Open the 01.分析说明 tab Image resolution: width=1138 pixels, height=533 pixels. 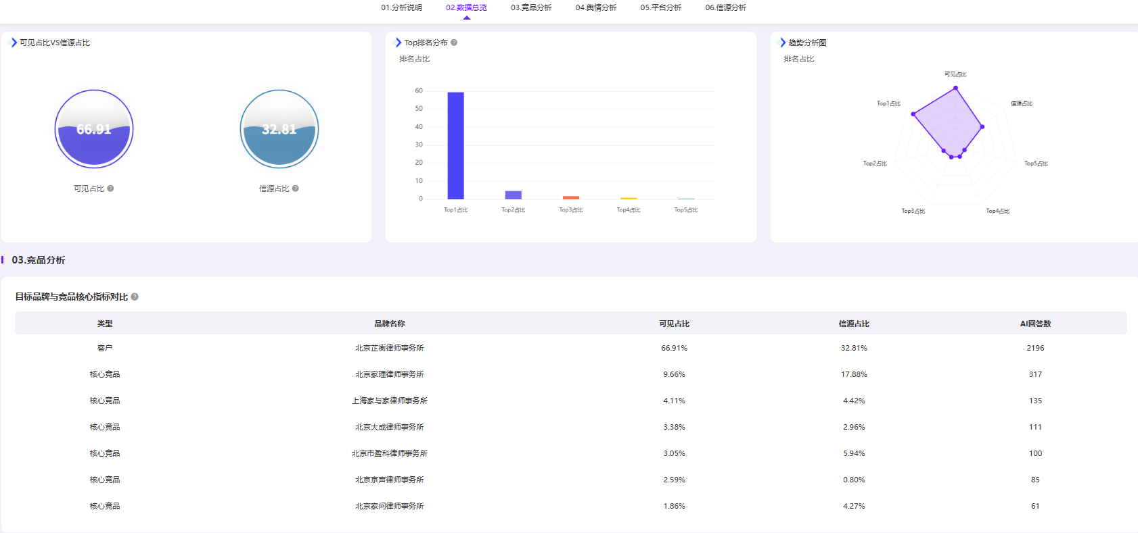point(401,7)
